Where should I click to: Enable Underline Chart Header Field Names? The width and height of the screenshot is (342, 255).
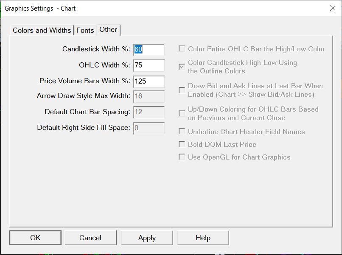point(182,132)
